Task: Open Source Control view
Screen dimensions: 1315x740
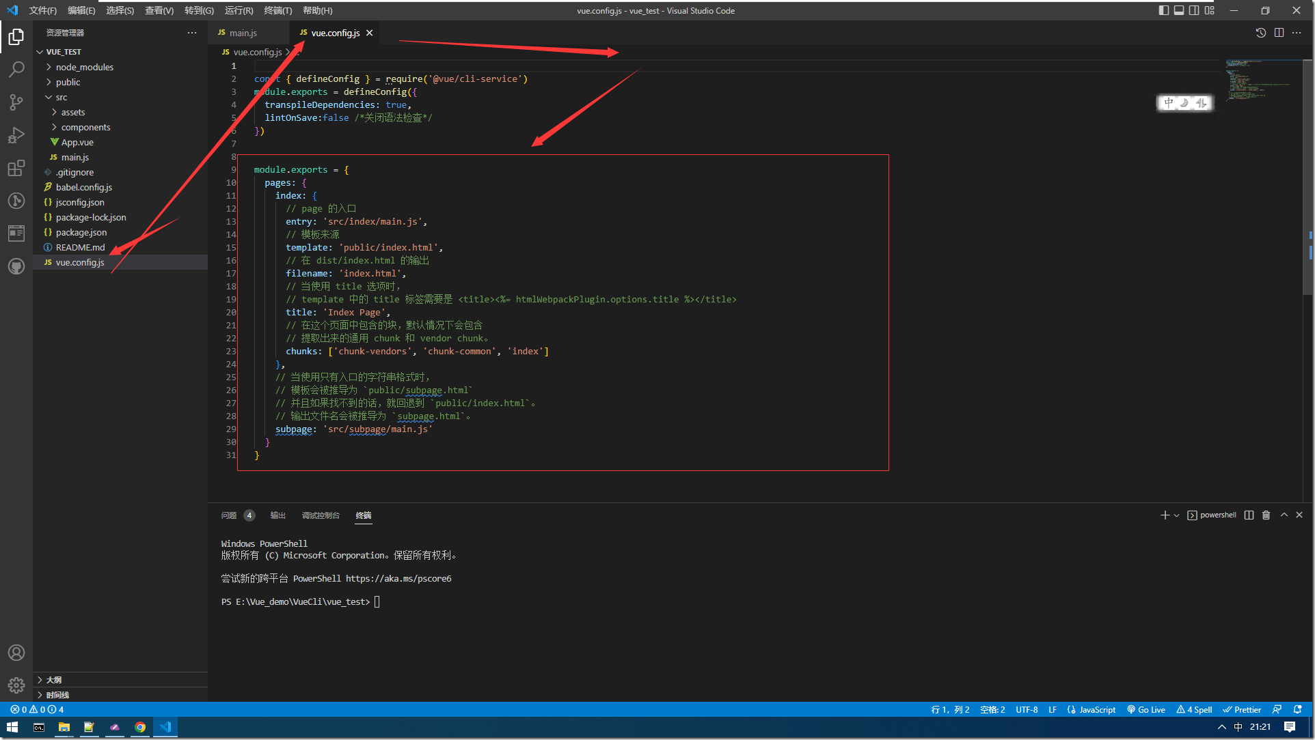Action: 16,102
